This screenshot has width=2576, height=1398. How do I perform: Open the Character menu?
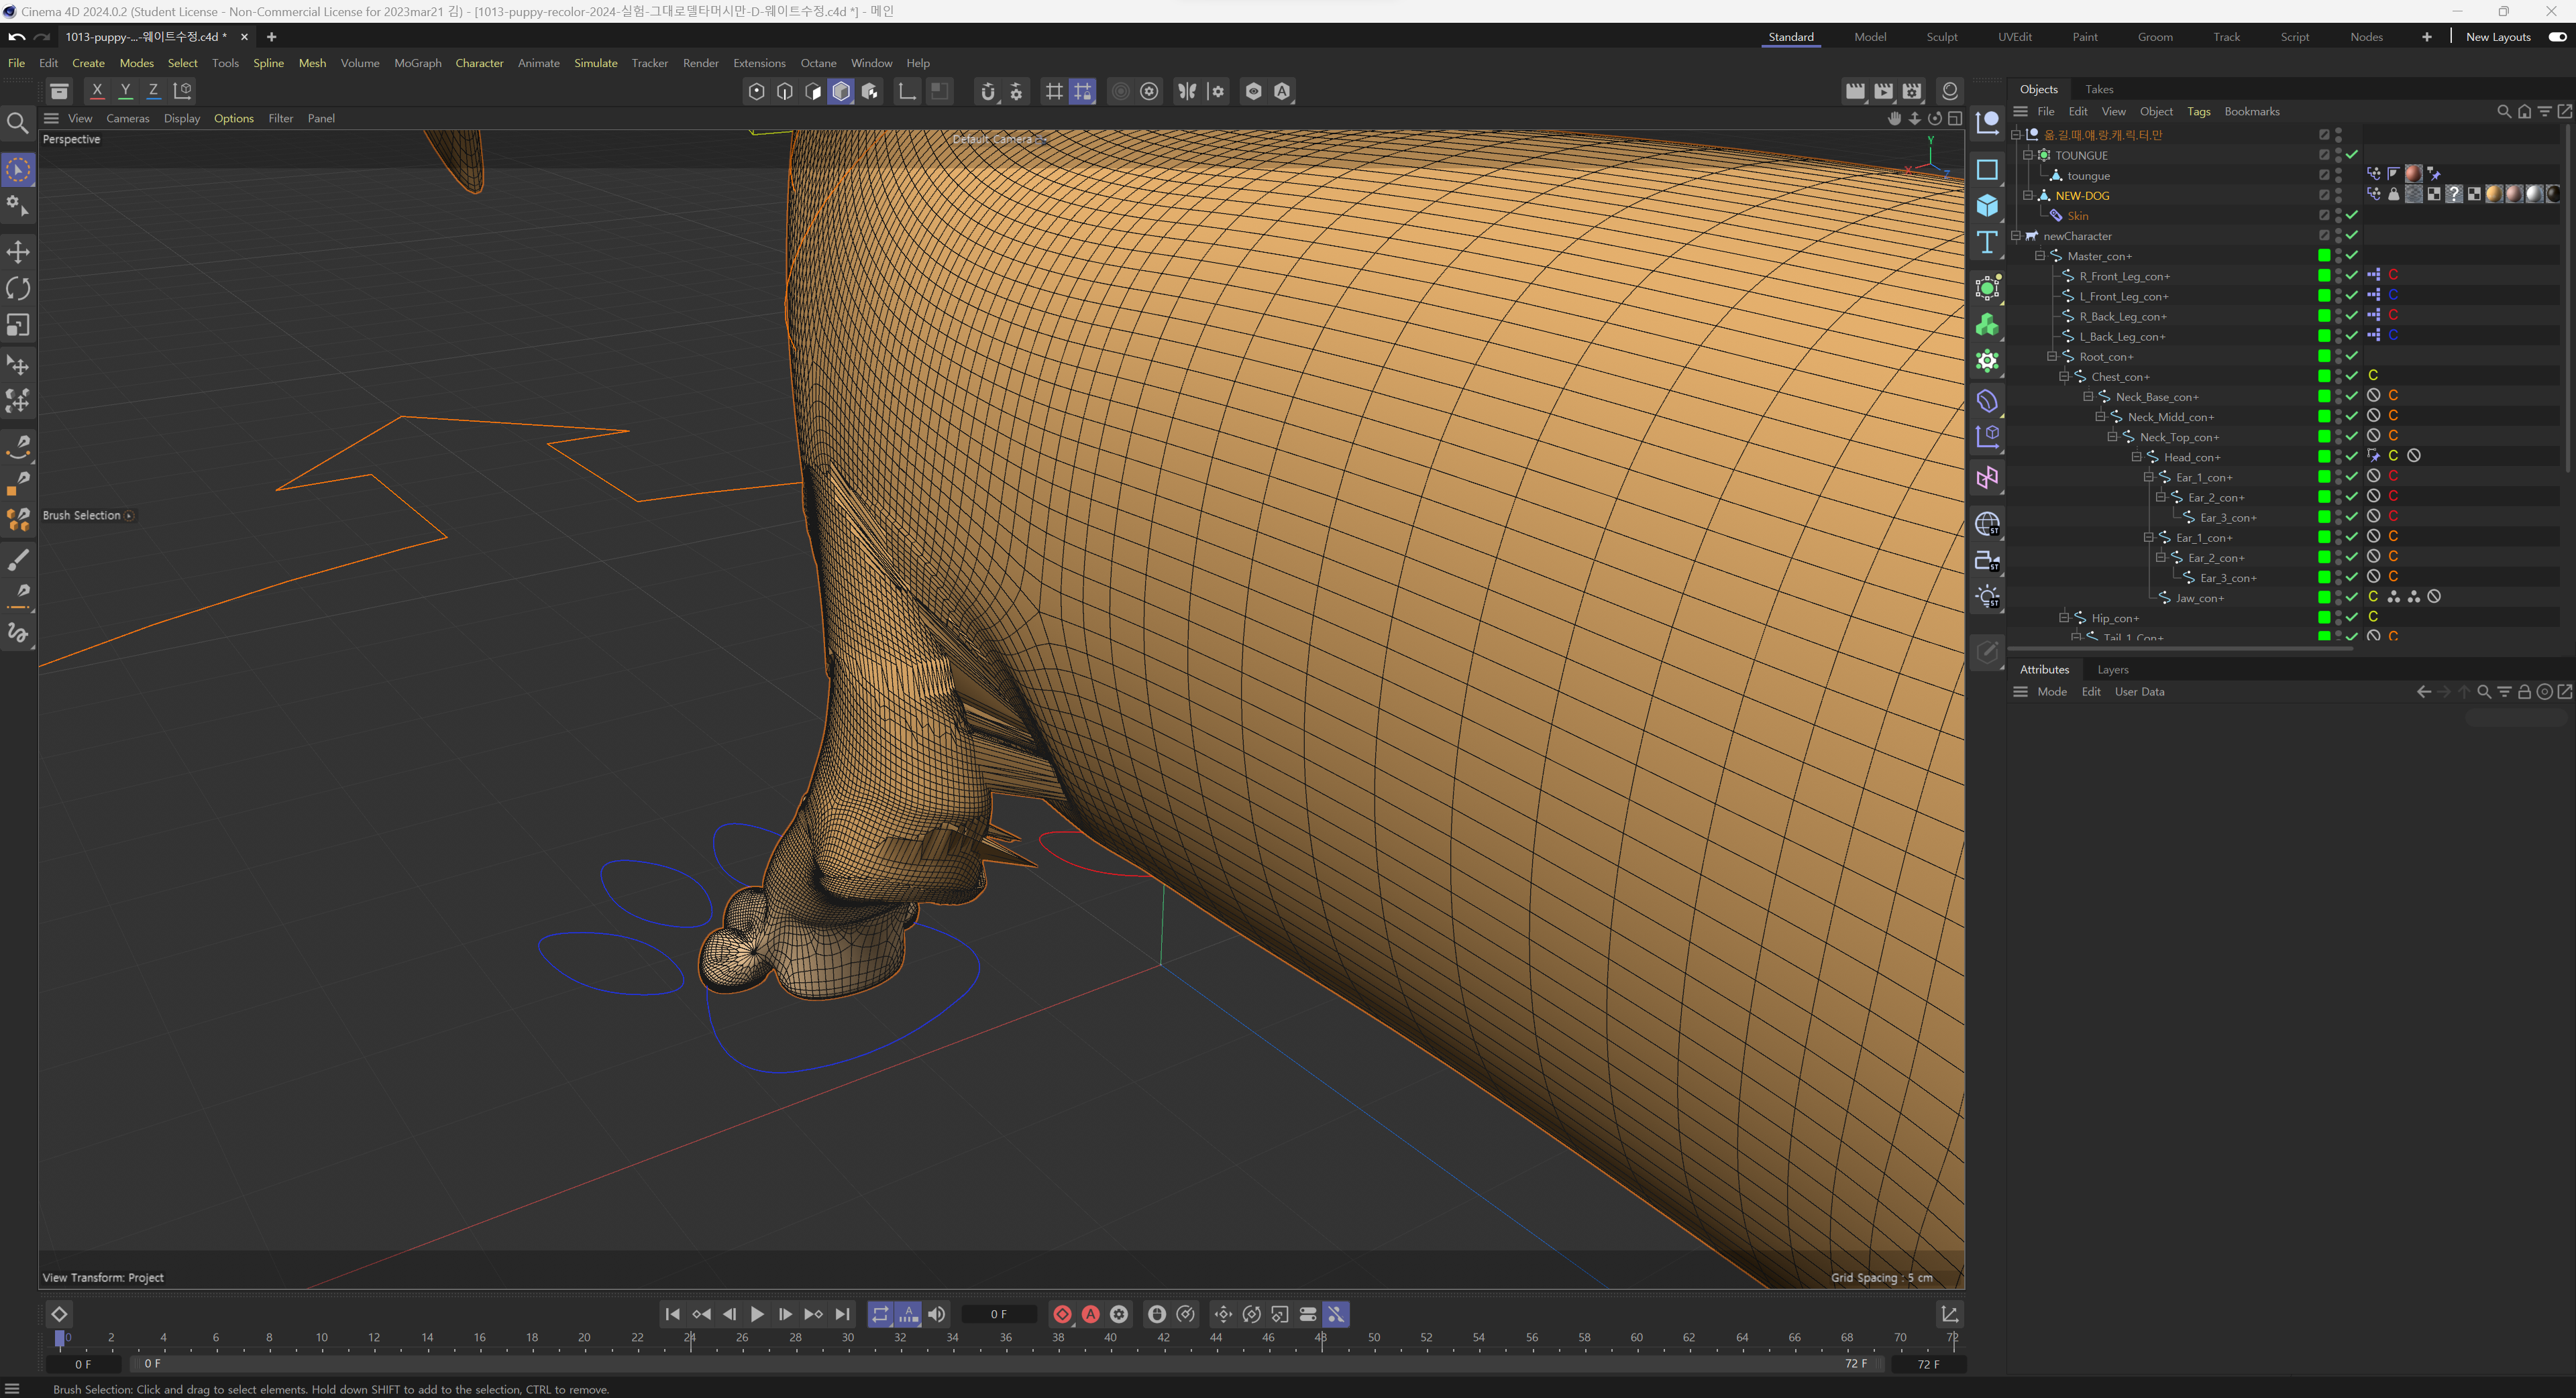click(x=479, y=63)
